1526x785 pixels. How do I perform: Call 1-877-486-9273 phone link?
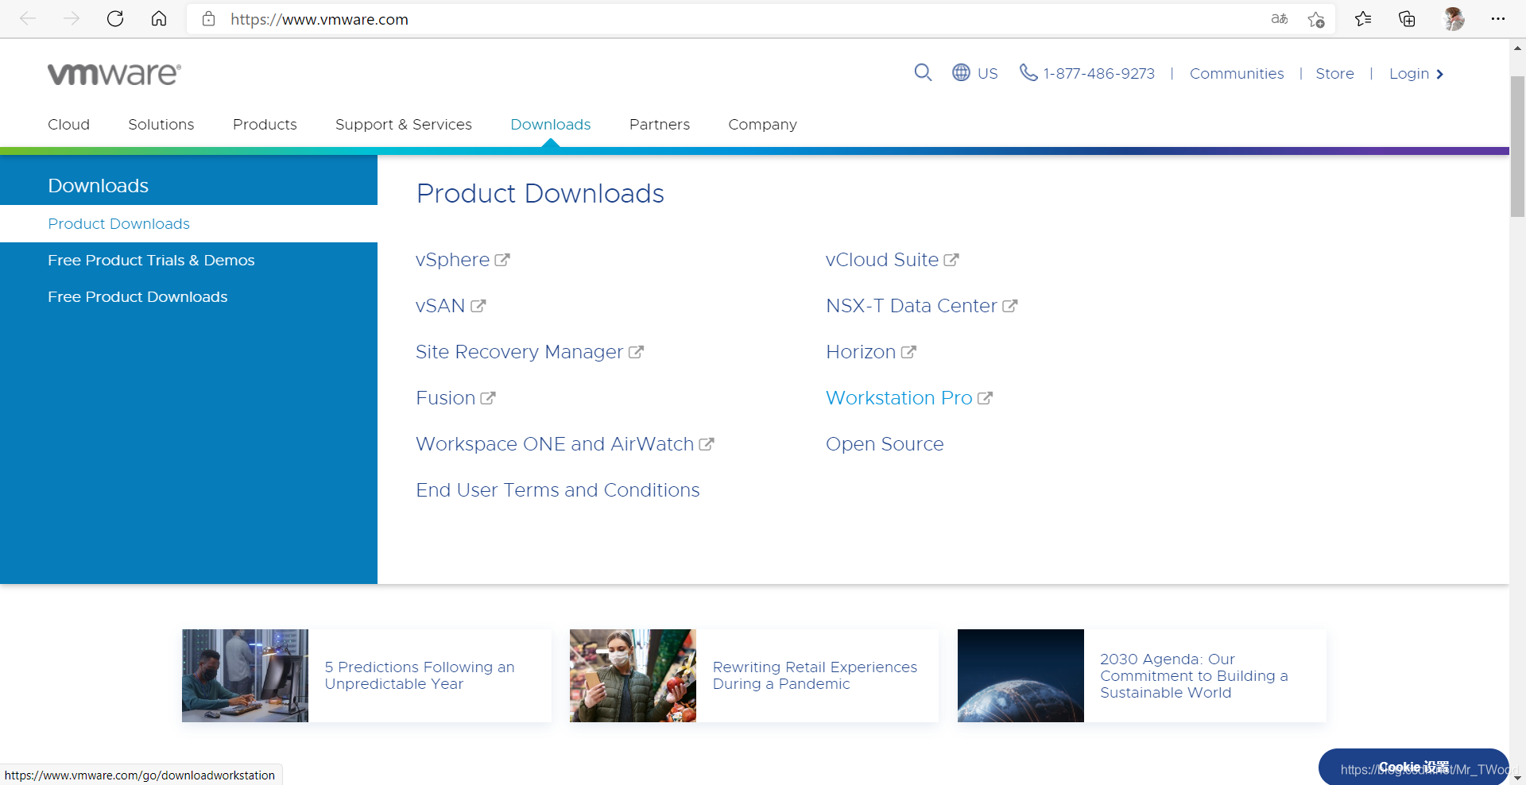(1098, 74)
